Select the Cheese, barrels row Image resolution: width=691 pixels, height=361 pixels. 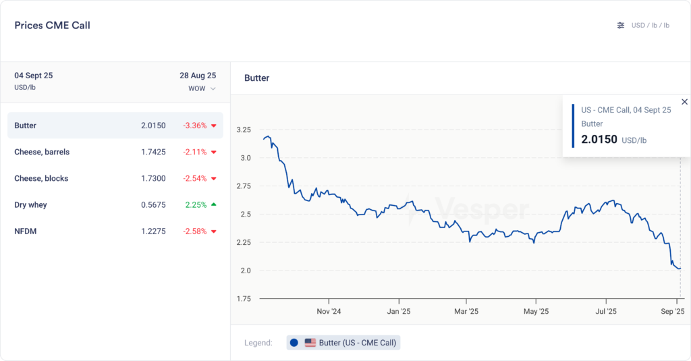click(115, 152)
